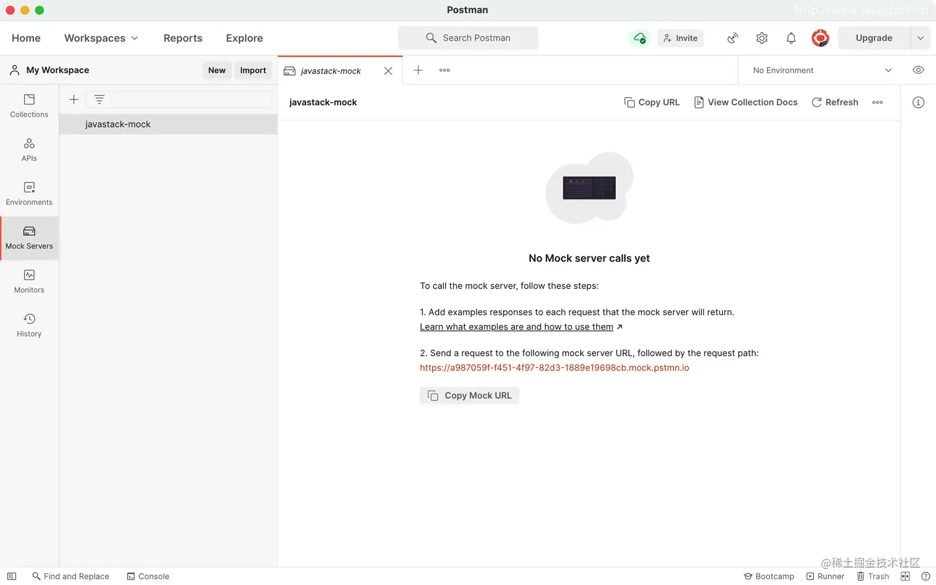Open Monitors in the sidebar
The image size is (936, 585).
tap(29, 282)
